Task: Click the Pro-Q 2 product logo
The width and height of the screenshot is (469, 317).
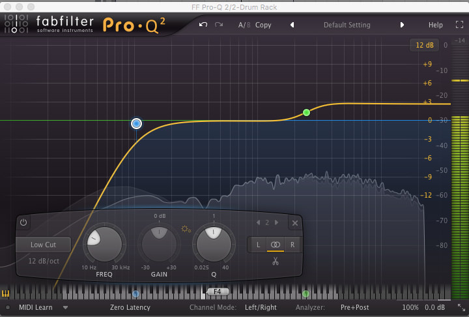Action: click(x=134, y=25)
